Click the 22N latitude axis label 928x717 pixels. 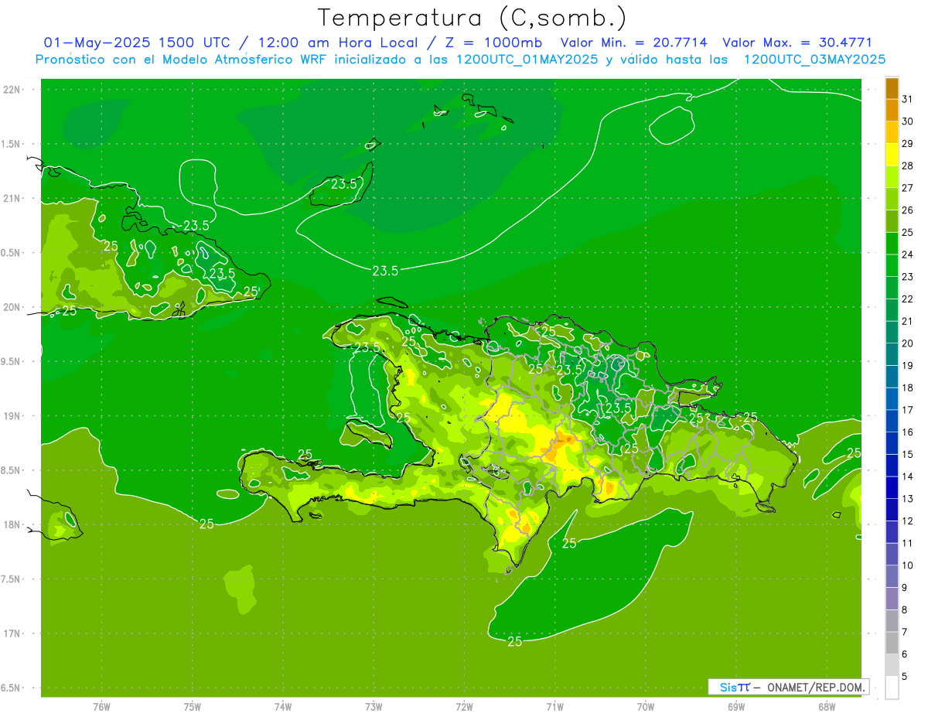pos(12,90)
